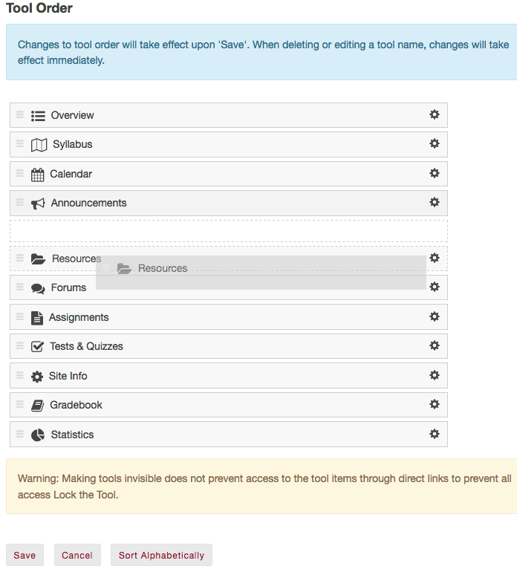Open the gear settings for Statistics

435,434
